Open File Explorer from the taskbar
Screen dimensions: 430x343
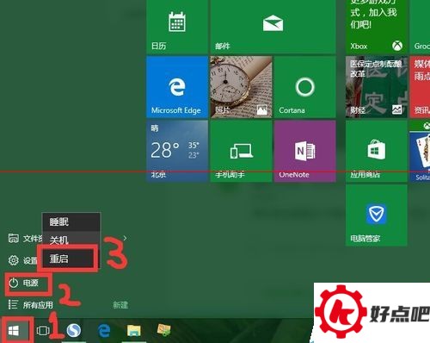[x=134, y=331]
